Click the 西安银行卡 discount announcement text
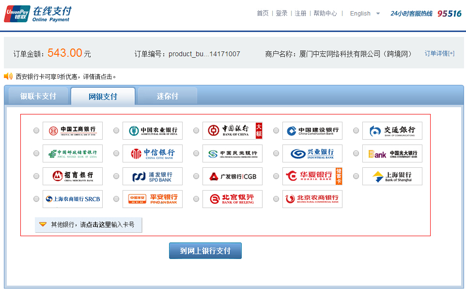Image resolution: width=466 pixels, height=290 pixels. [66, 77]
